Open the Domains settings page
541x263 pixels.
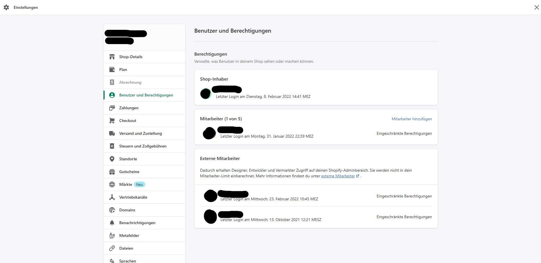pyautogui.click(x=127, y=210)
